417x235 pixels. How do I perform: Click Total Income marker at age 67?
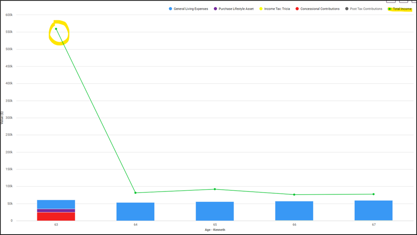[374, 194]
